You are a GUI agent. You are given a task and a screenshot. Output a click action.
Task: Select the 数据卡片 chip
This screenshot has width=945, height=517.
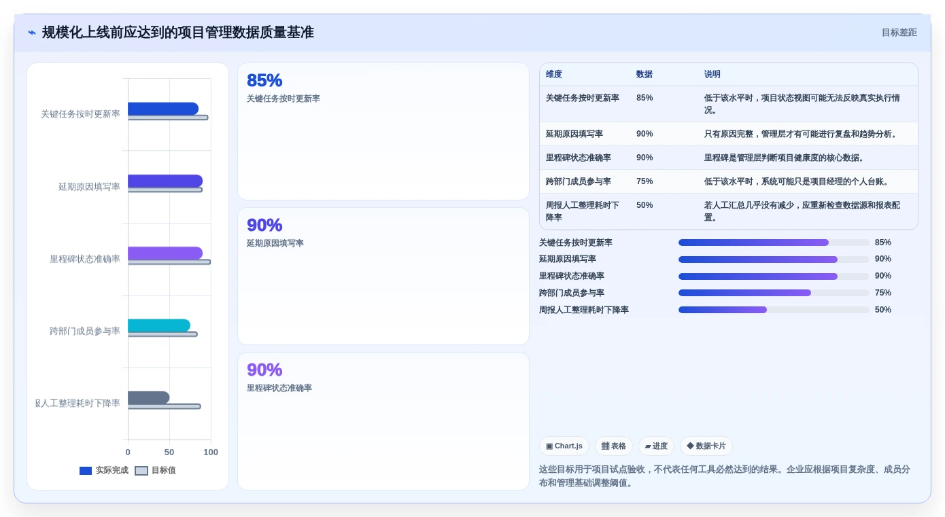(706, 446)
